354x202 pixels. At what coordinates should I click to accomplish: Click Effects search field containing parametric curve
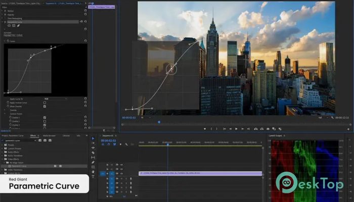point(19,140)
